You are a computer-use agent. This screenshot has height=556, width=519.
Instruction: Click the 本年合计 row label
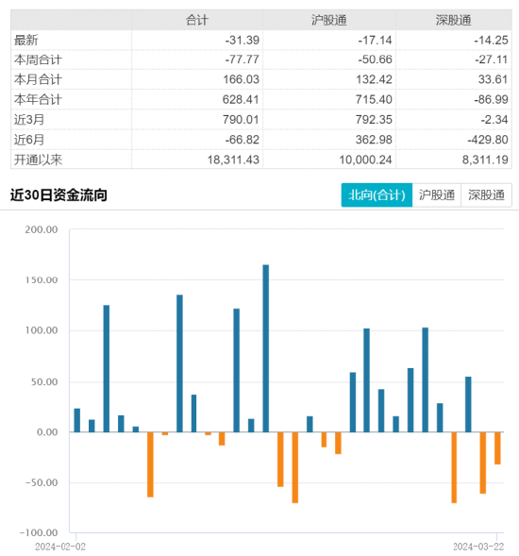coord(38,100)
